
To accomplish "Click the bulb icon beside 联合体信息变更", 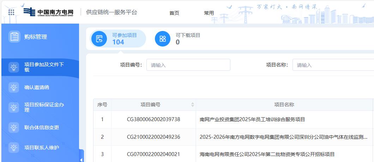I will (14, 127).
